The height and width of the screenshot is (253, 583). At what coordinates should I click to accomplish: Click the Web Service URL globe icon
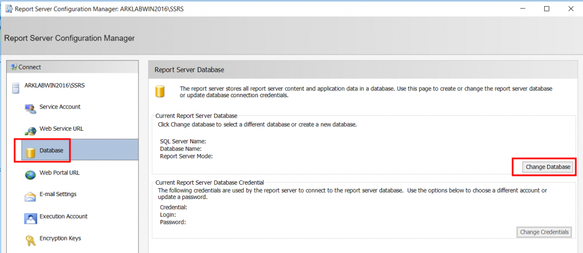(31, 130)
